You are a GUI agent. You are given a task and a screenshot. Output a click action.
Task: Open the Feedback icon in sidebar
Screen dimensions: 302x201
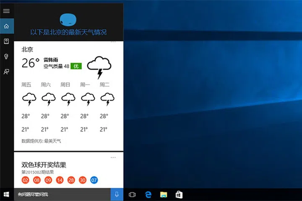pyautogui.click(x=6, y=72)
